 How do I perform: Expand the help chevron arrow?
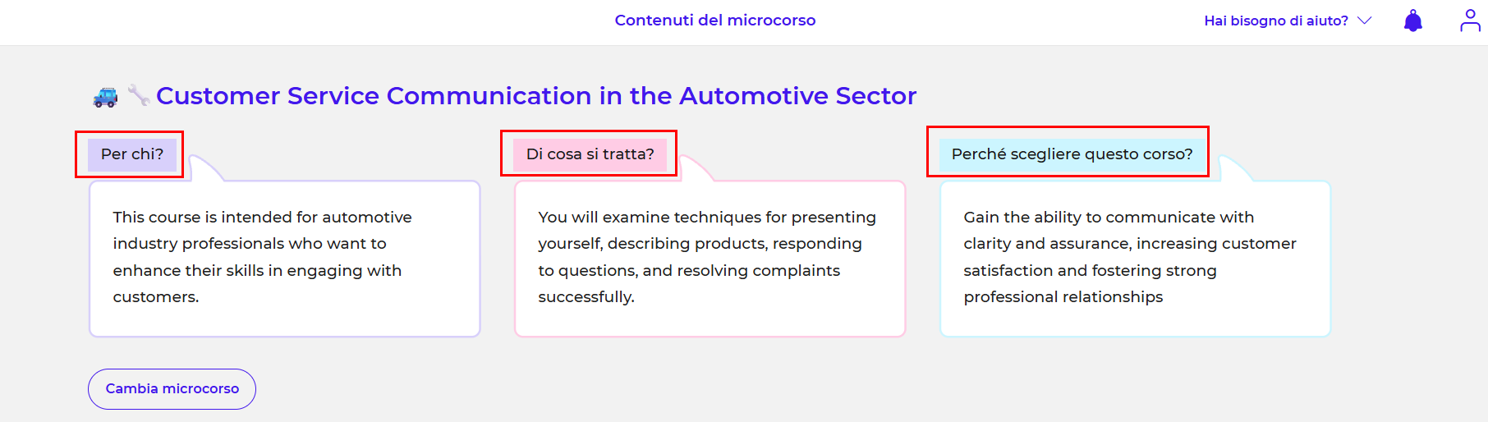[1365, 21]
